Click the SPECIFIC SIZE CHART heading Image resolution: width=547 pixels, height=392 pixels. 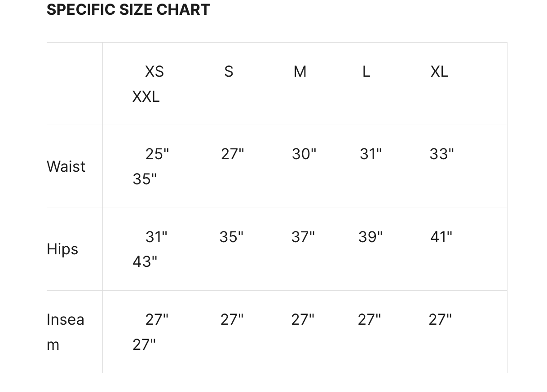[x=128, y=9]
